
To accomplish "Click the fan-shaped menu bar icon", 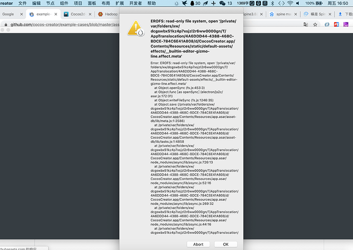I will coord(214,3).
